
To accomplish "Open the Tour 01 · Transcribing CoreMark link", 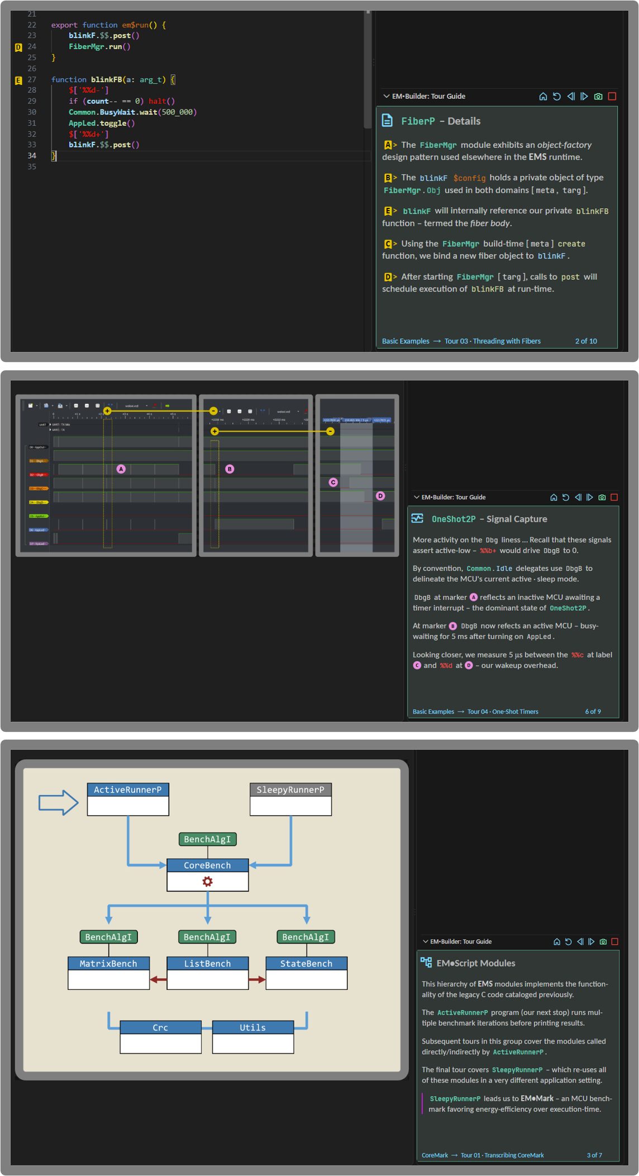I will 502,1155.
